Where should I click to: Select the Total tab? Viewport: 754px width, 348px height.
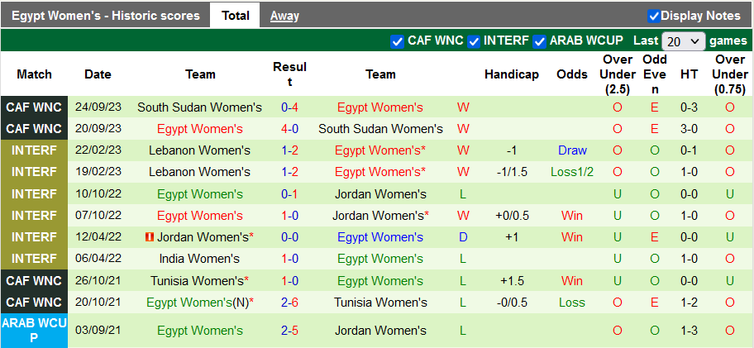[236, 16]
